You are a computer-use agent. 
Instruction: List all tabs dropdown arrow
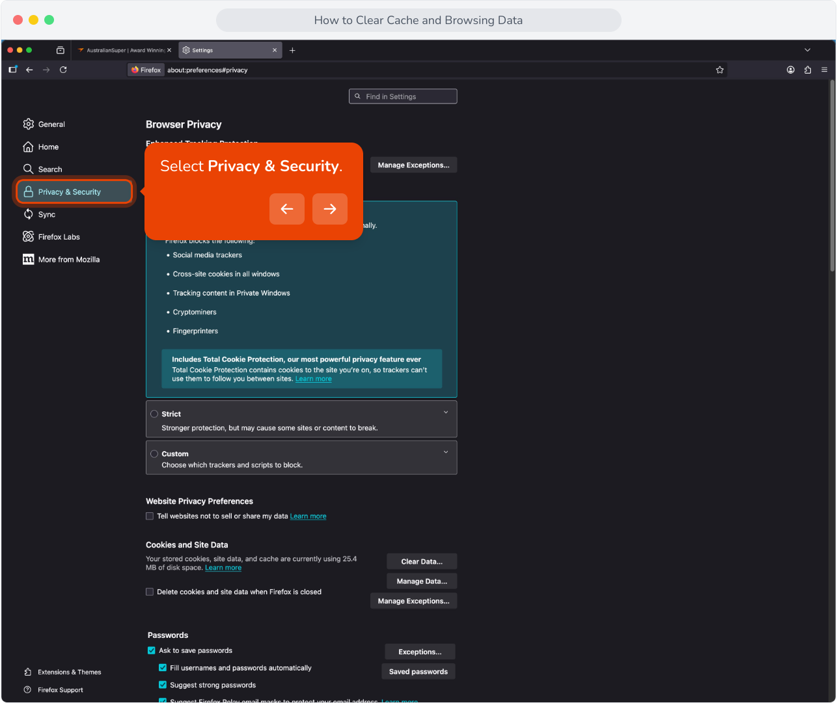tap(808, 50)
